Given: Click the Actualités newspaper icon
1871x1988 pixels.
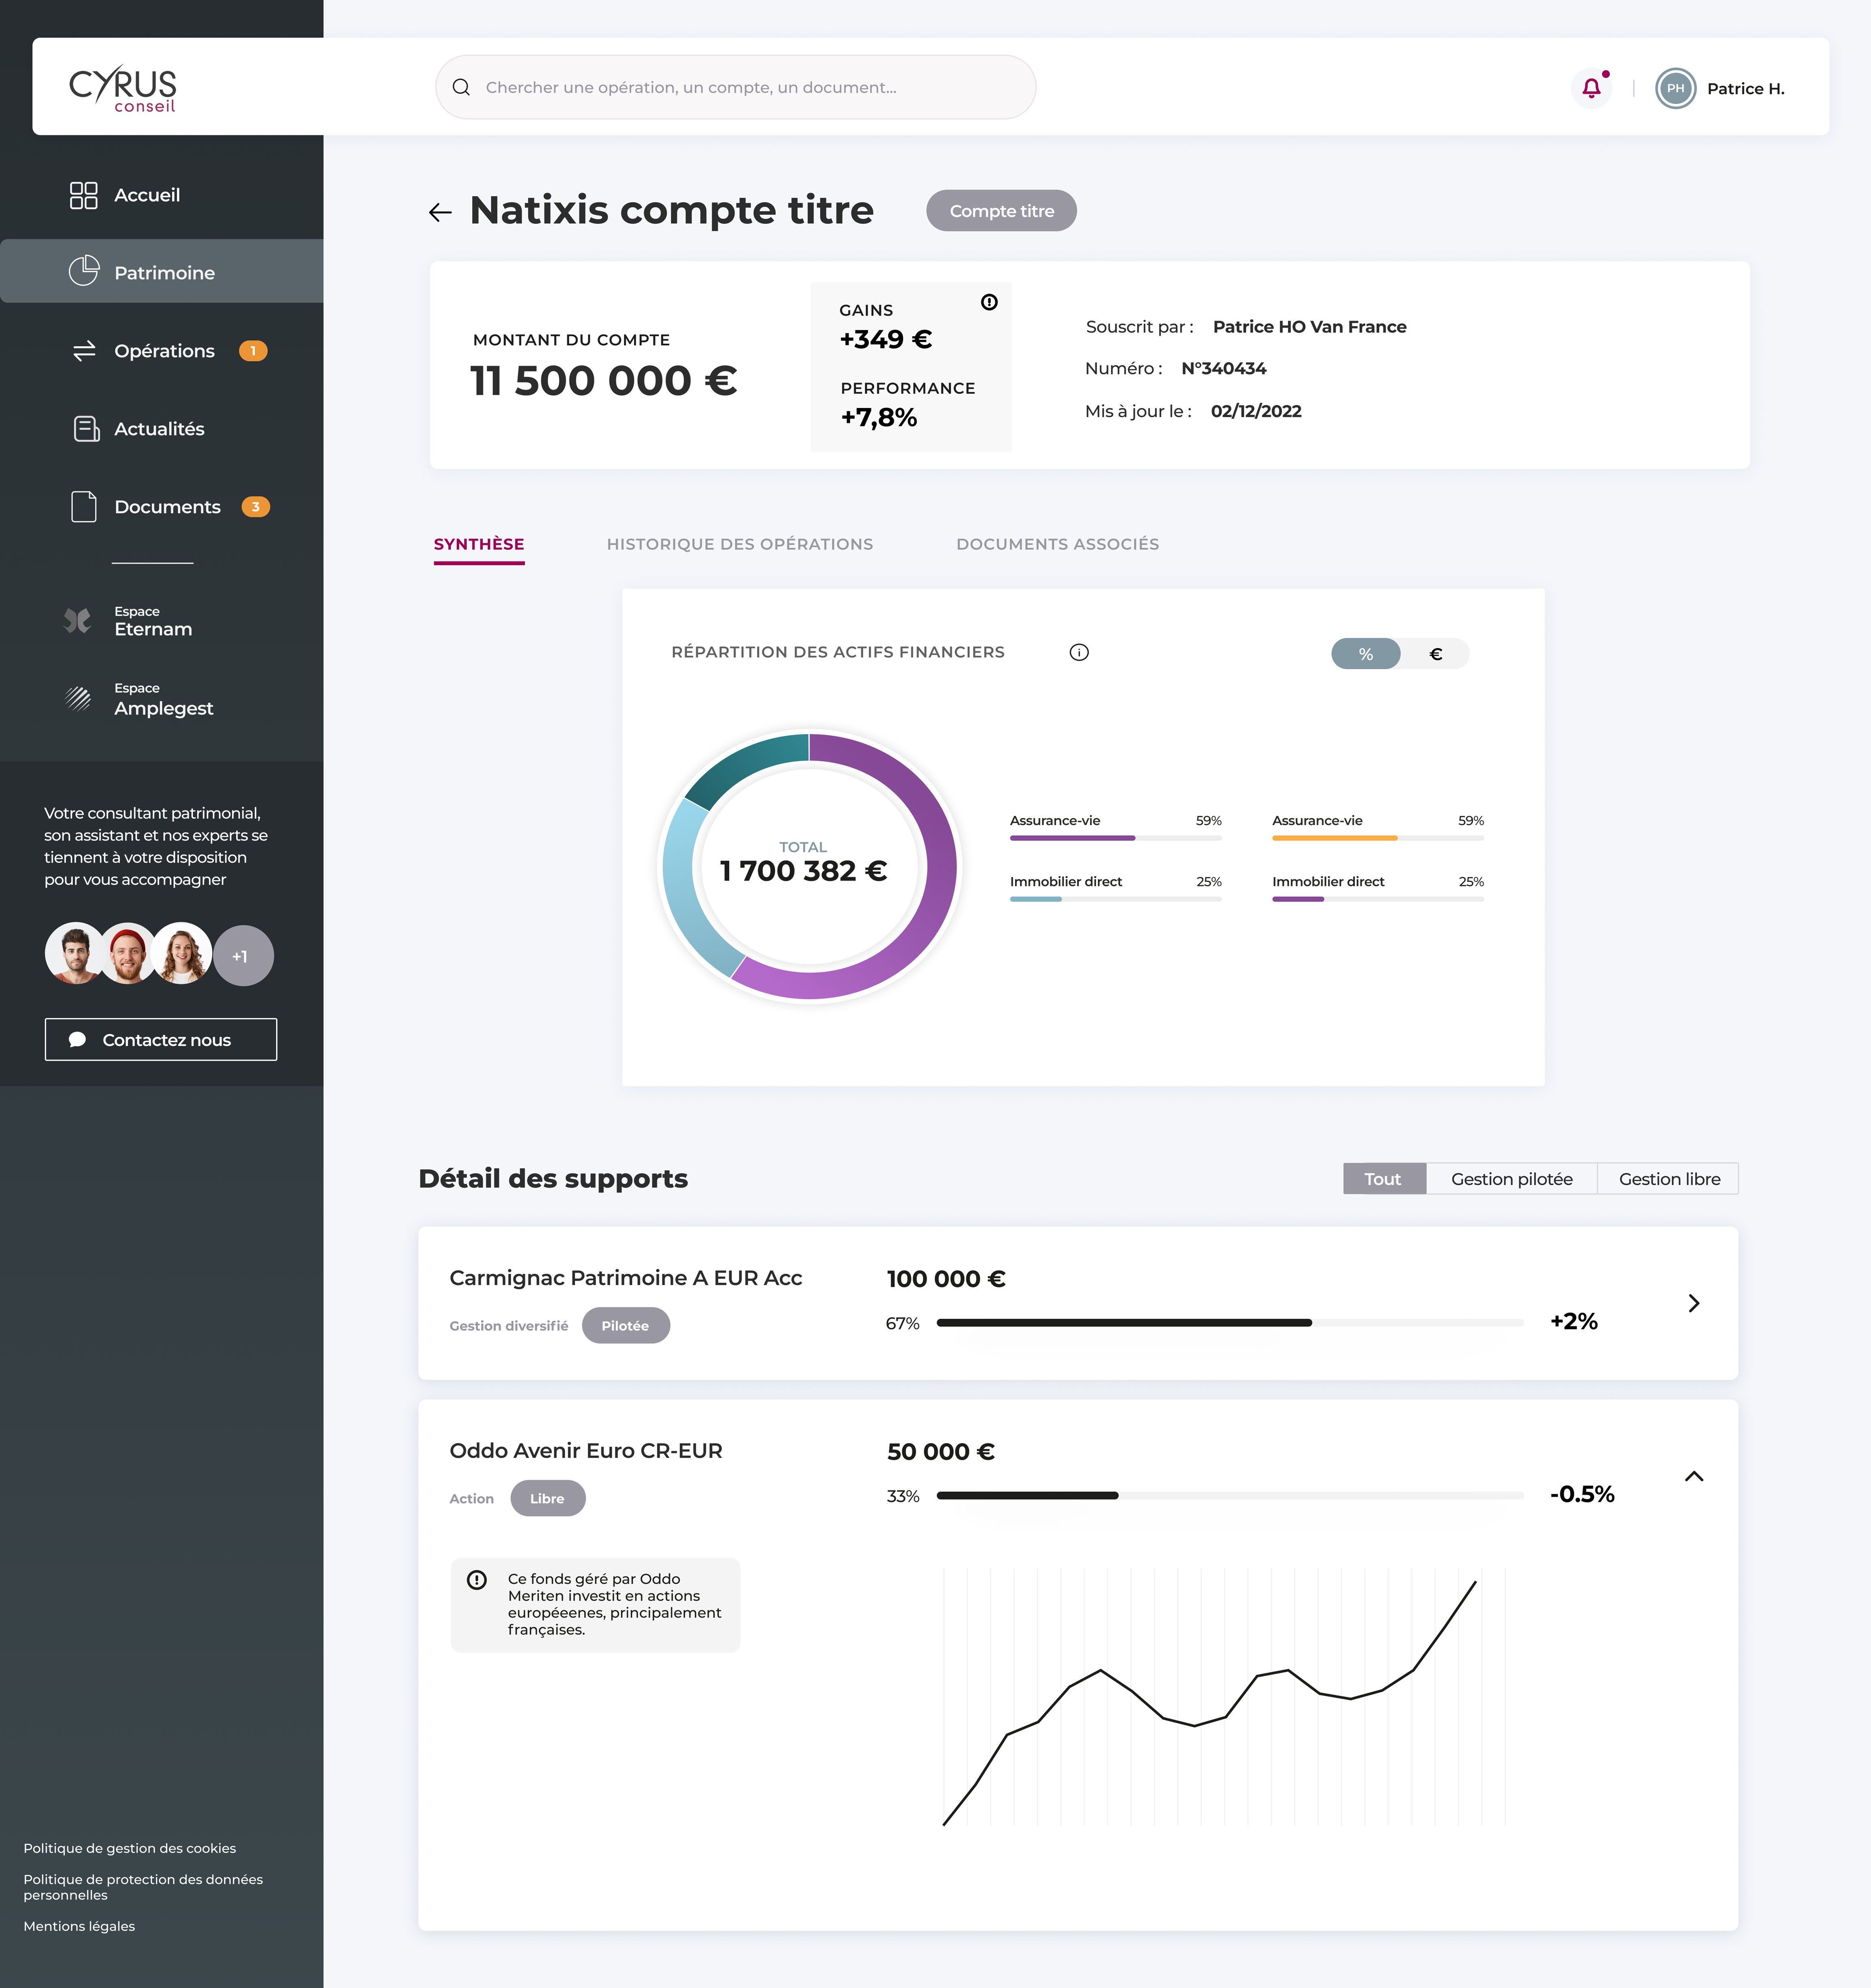Looking at the screenshot, I should coord(86,429).
